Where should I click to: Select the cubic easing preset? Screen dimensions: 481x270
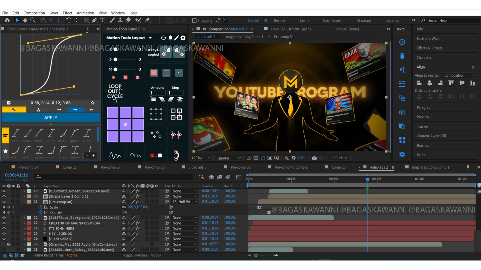coord(87,135)
